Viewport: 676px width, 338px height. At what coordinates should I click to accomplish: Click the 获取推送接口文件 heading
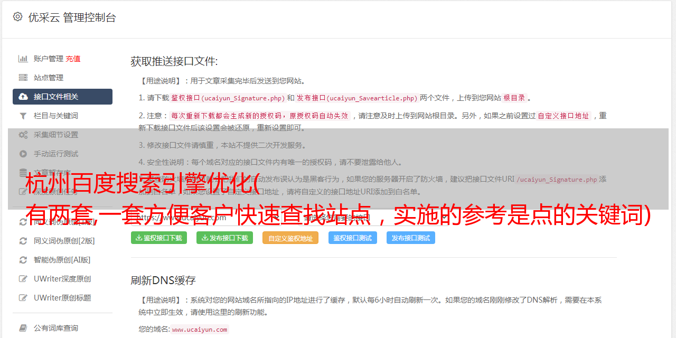coord(174,61)
